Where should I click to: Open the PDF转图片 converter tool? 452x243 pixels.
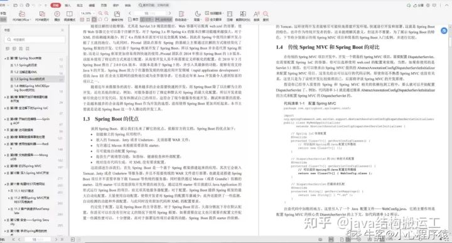click(x=42, y=16)
